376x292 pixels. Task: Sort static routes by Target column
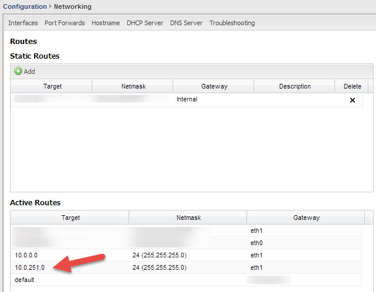pos(52,86)
